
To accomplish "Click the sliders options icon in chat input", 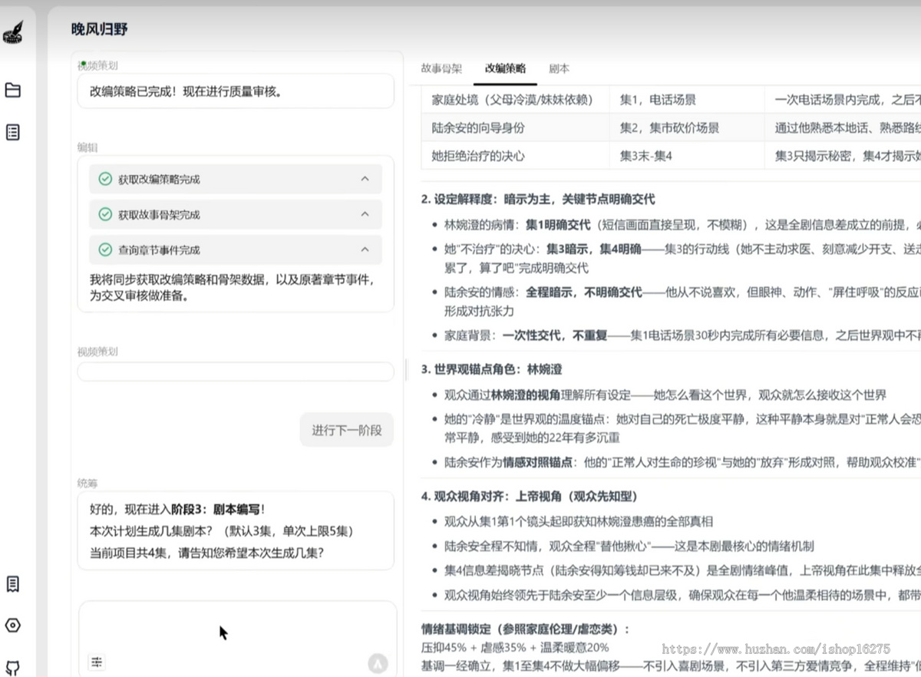I will coord(97,662).
